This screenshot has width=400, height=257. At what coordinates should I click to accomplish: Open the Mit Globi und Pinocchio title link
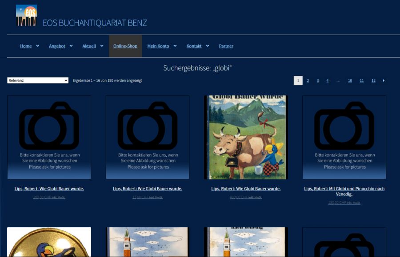click(x=344, y=191)
